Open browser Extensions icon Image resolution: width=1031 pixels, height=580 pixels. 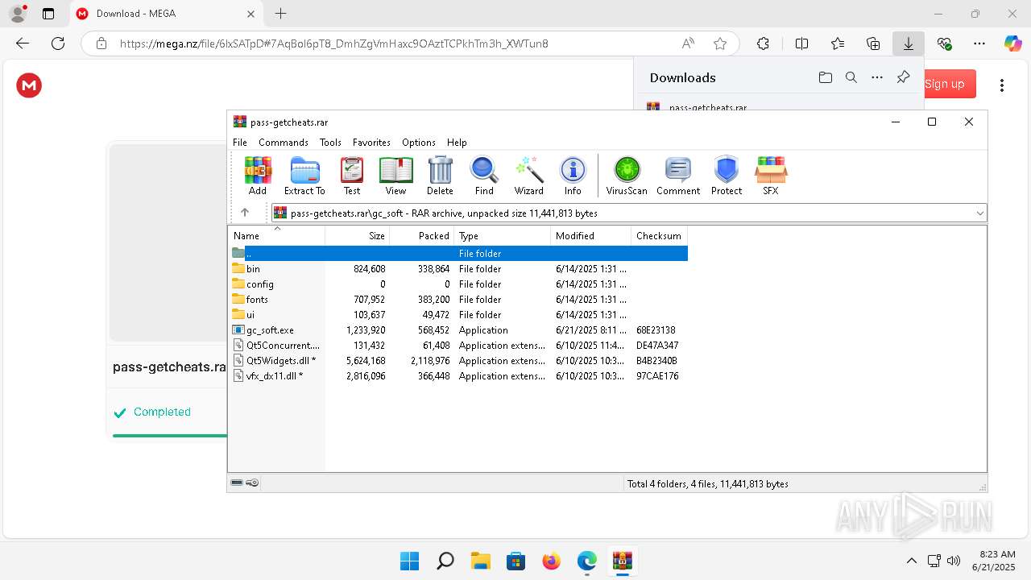click(x=763, y=43)
